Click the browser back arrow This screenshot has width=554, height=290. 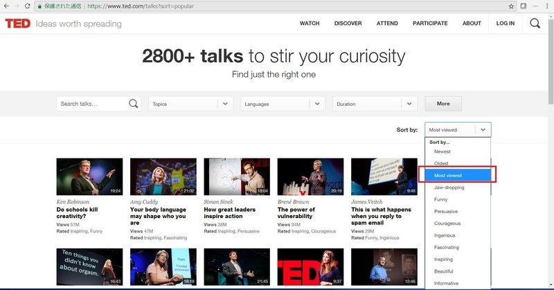[6, 6]
